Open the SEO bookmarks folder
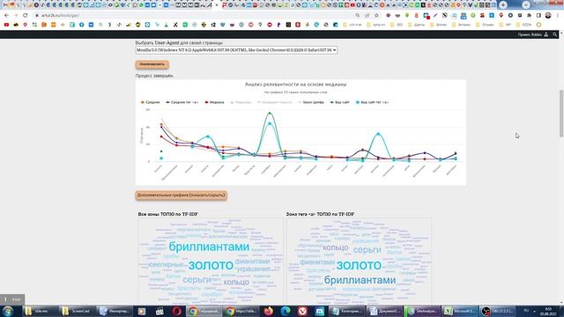564x317 pixels. click(397, 25)
